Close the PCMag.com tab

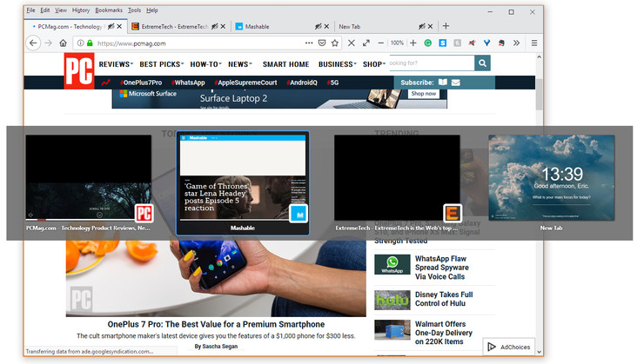point(119,26)
